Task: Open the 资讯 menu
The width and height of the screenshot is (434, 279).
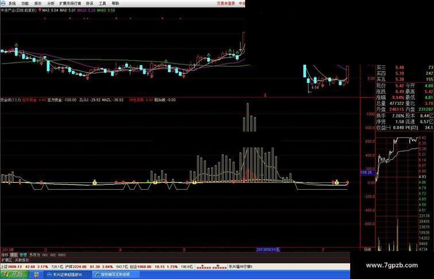Action: (90, 3)
